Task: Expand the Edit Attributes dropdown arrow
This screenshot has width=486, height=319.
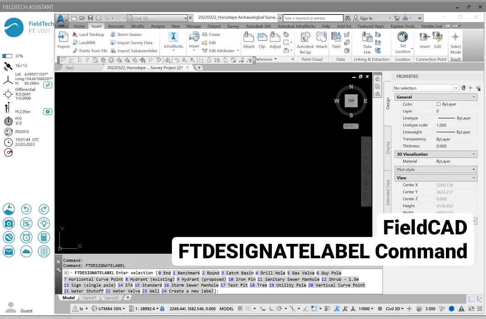Action: point(238,50)
